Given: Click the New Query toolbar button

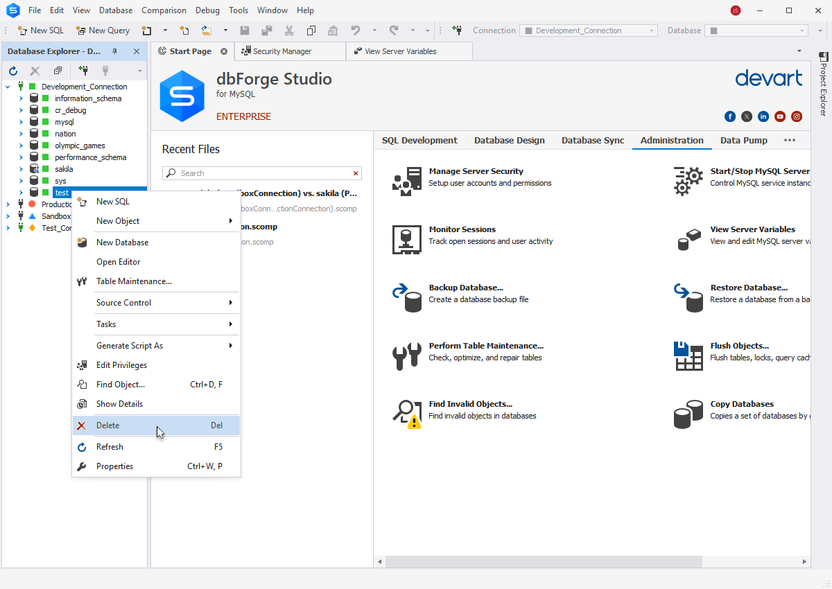Looking at the screenshot, I should [x=103, y=30].
